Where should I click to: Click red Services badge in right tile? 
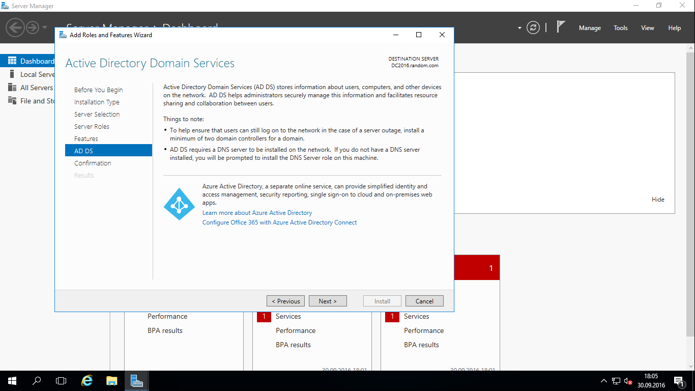(392, 316)
